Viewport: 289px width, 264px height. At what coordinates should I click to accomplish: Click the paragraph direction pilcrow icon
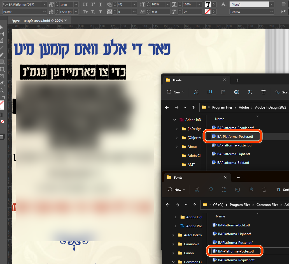[284, 12]
